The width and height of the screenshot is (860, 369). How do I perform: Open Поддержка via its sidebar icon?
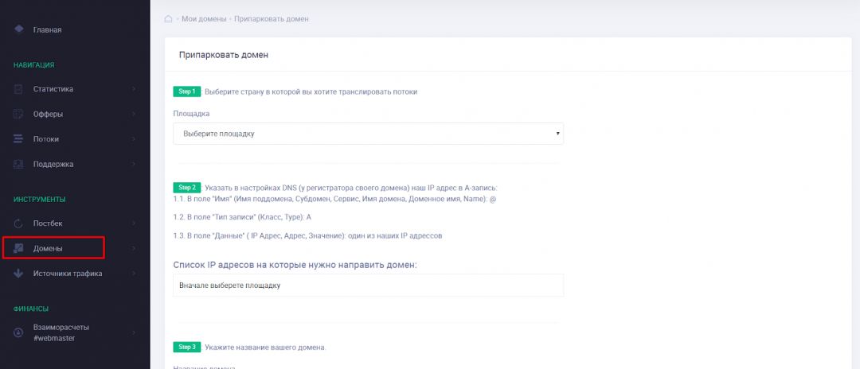point(18,164)
